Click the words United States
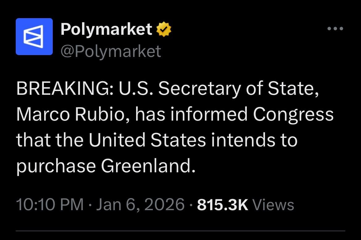This screenshot has height=240, width=361. click(x=147, y=140)
